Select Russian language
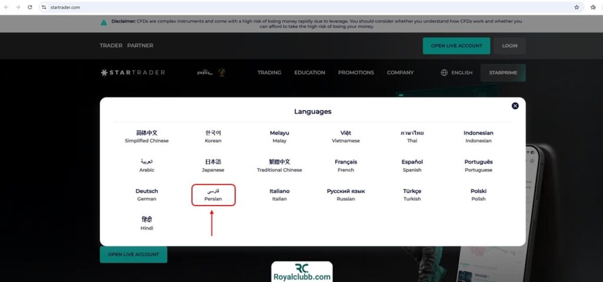The height and width of the screenshot is (282, 603). coord(346,195)
